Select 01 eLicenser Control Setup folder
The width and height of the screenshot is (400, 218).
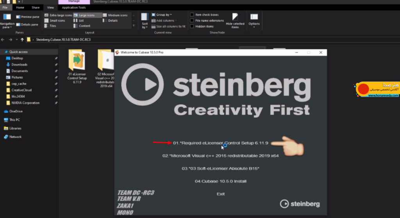tap(77, 67)
